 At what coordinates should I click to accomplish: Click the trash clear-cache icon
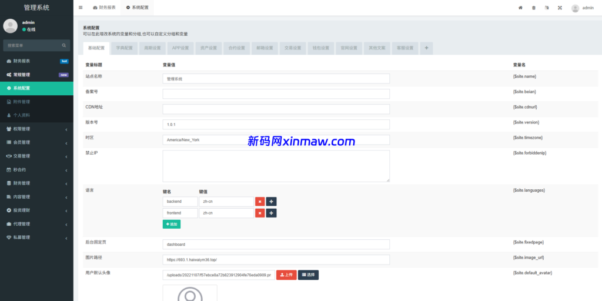click(x=534, y=8)
